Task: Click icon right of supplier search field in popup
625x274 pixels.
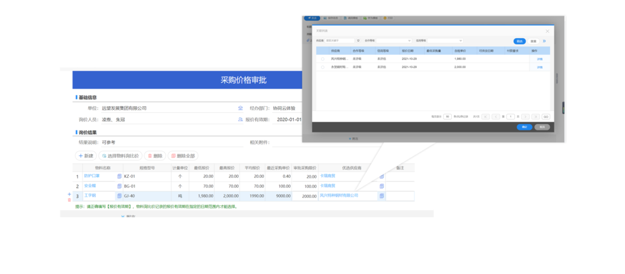Action: (x=358, y=41)
